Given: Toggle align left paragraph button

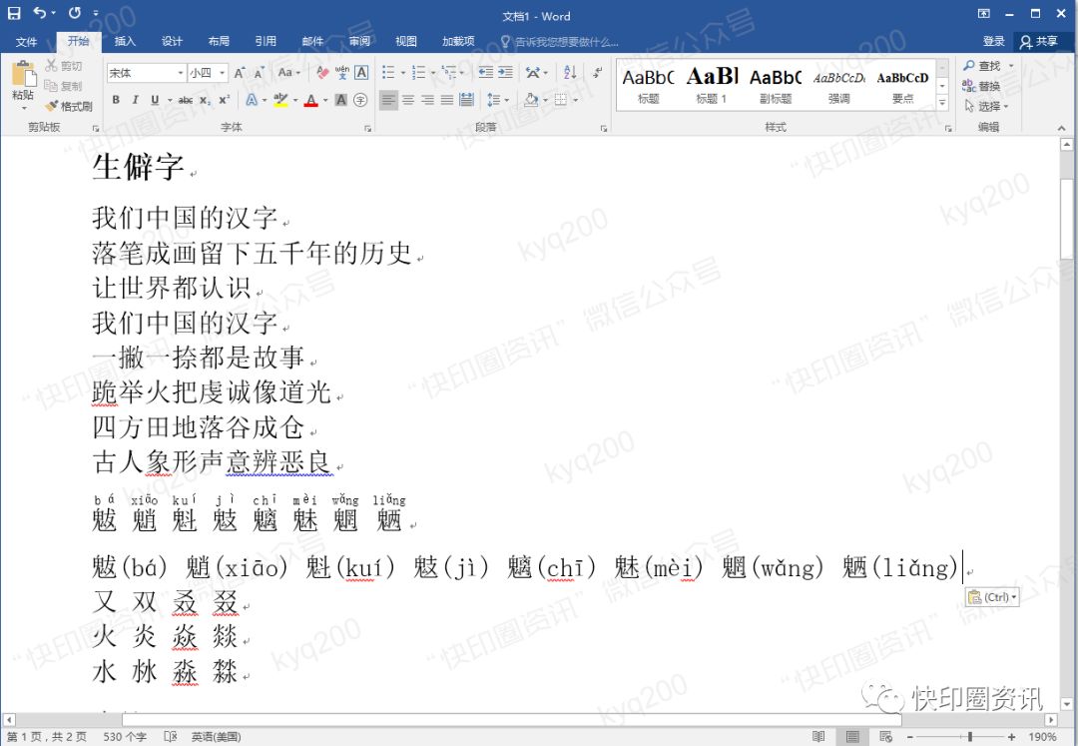Looking at the screenshot, I should click(x=389, y=100).
